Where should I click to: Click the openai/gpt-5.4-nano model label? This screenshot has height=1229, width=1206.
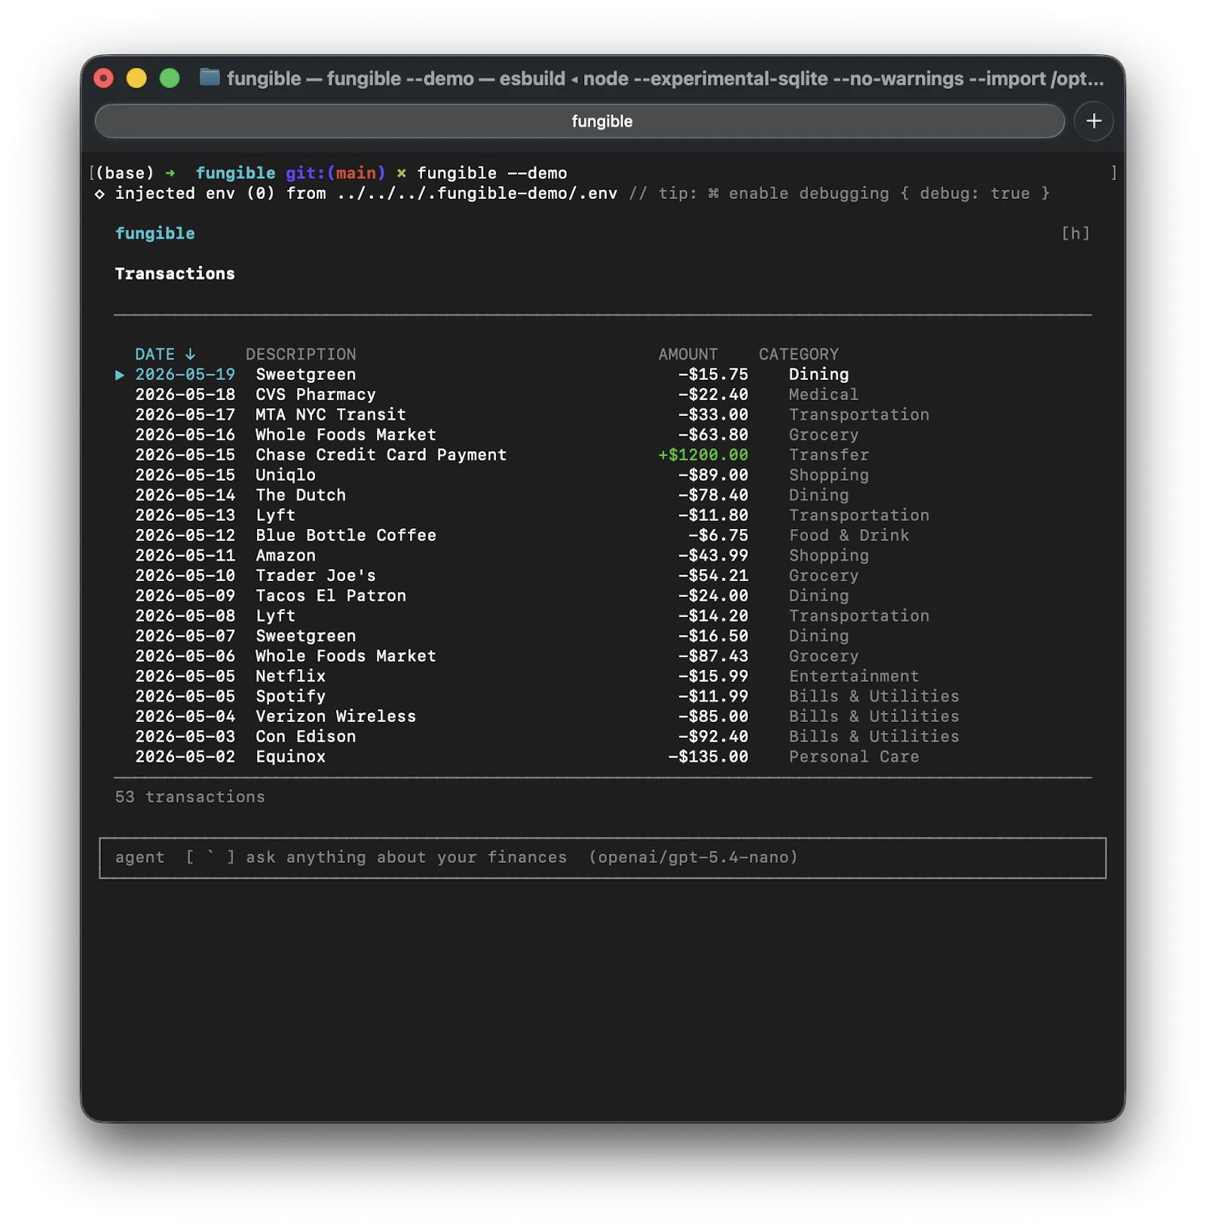tap(693, 857)
